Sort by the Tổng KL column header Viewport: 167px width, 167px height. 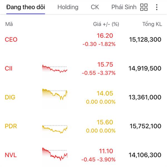coord(152,24)
